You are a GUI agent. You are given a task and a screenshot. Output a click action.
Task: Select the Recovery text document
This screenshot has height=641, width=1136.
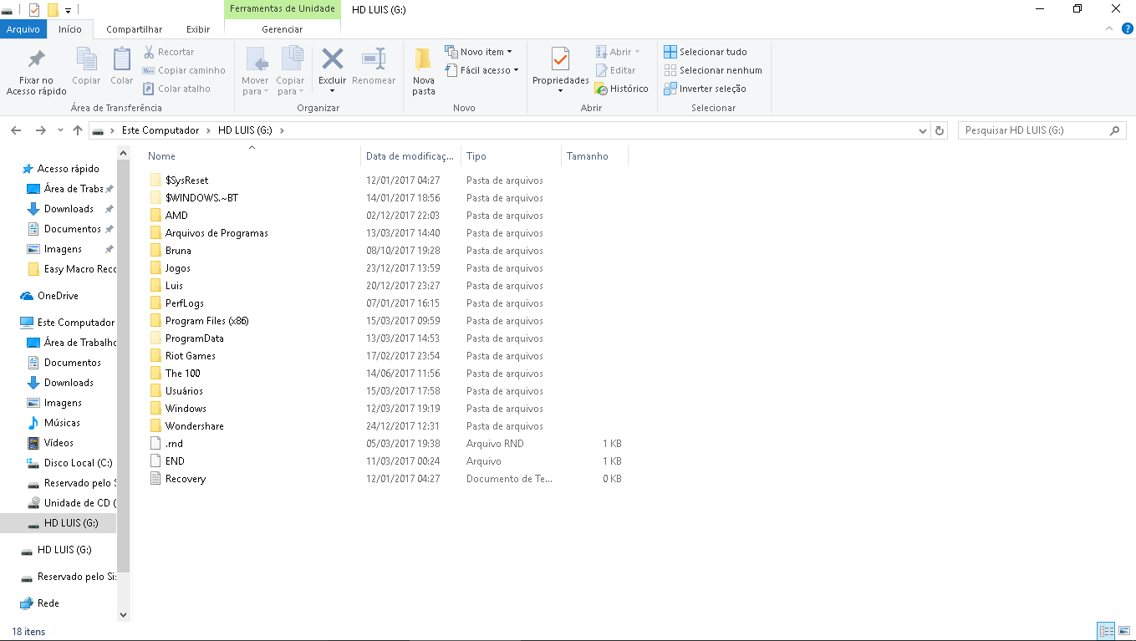click(x=185, y=479)
